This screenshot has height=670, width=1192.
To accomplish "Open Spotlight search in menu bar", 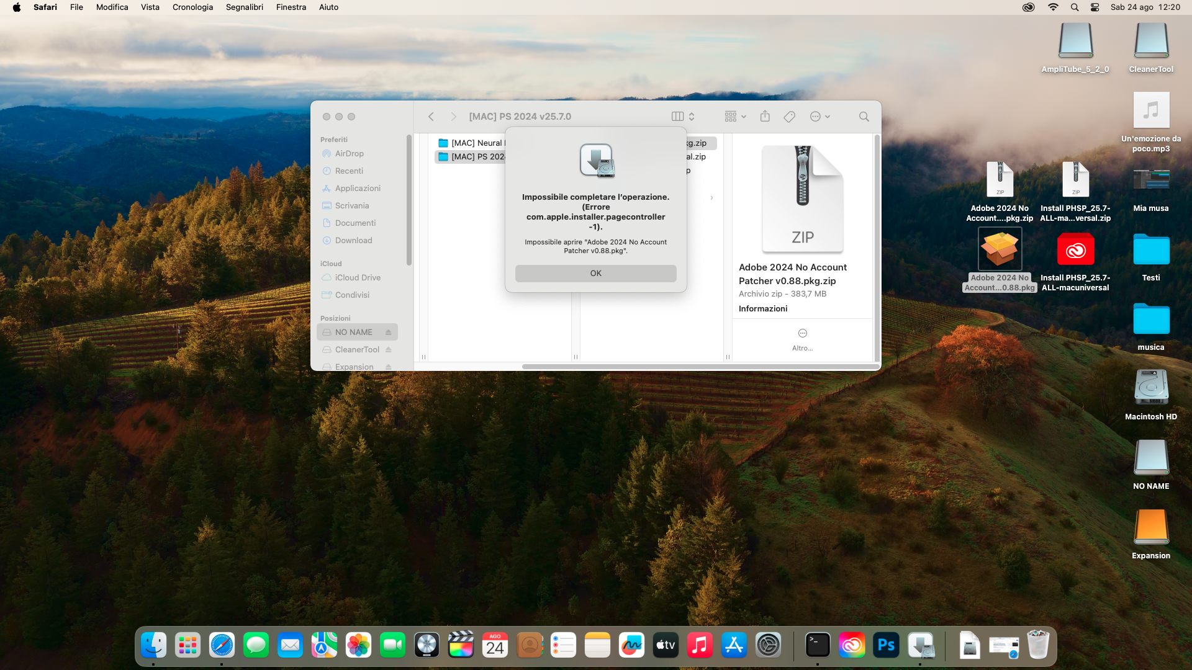I will coord(1075,7).
